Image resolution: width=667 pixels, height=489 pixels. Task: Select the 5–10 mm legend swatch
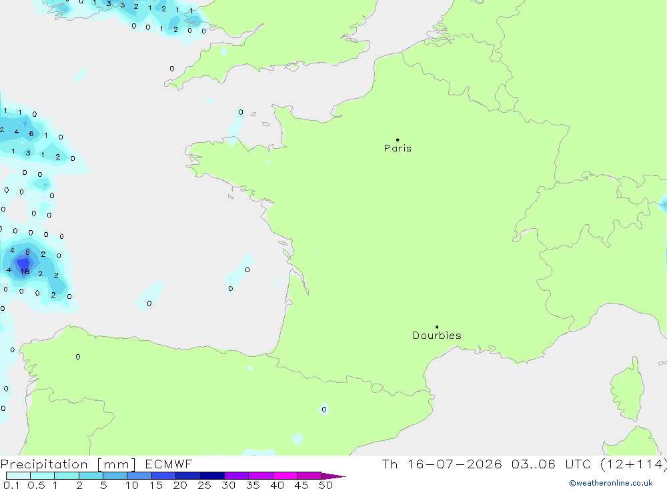point(115,476)
